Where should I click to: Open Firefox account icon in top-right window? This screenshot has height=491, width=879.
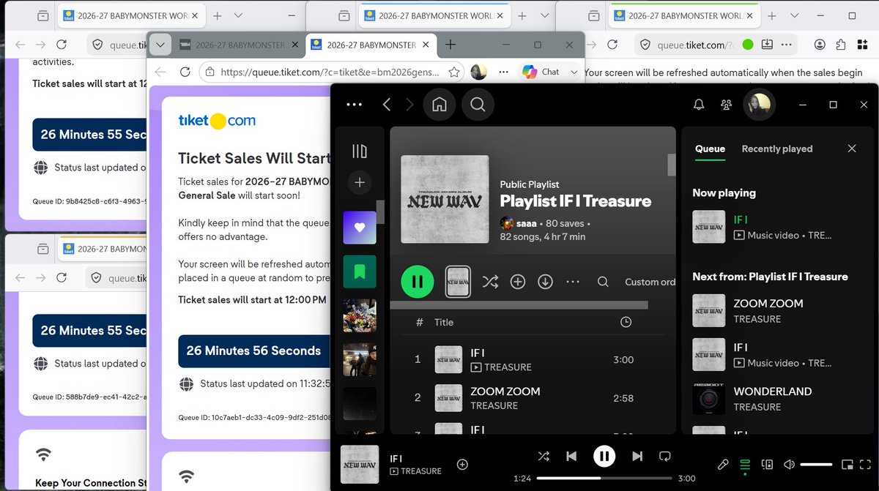pyautogui.click(x=820, y=45)
